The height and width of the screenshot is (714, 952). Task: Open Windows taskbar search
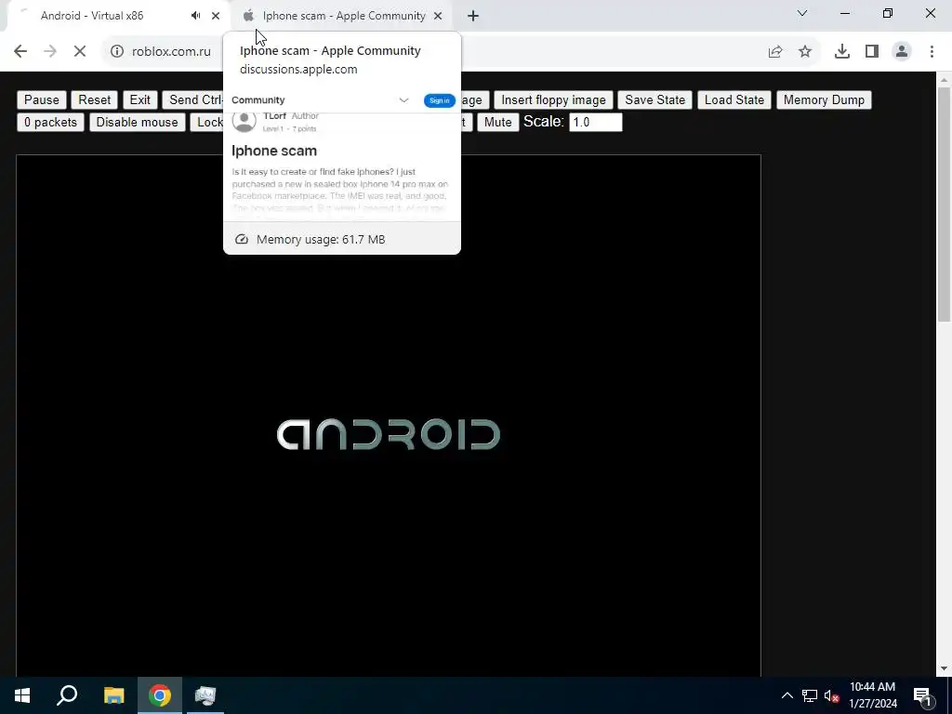67,695
